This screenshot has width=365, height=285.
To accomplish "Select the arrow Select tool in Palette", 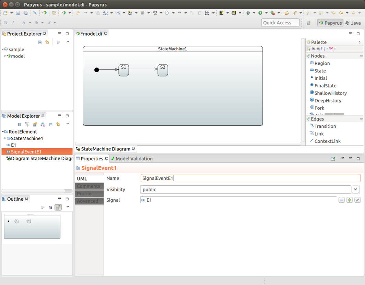I will [x=309, y=49].
